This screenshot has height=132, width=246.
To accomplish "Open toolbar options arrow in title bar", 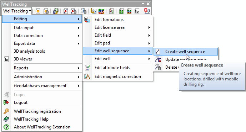I will [x=143, y=4].
